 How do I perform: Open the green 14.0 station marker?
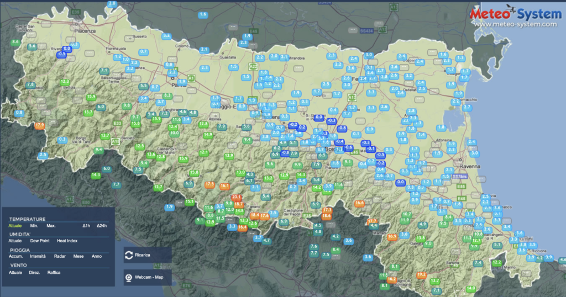point(470,289)
